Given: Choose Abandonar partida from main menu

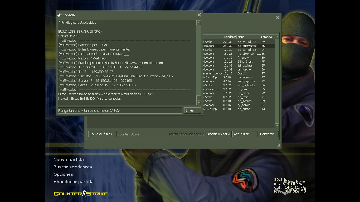Looking at the screenshot, I should [x=74, y=182].
